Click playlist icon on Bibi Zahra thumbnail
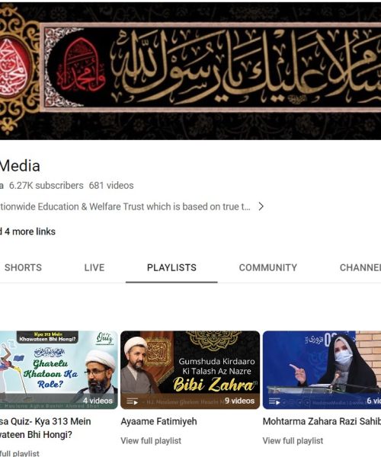The image size is (381, 457). [133, 401]
